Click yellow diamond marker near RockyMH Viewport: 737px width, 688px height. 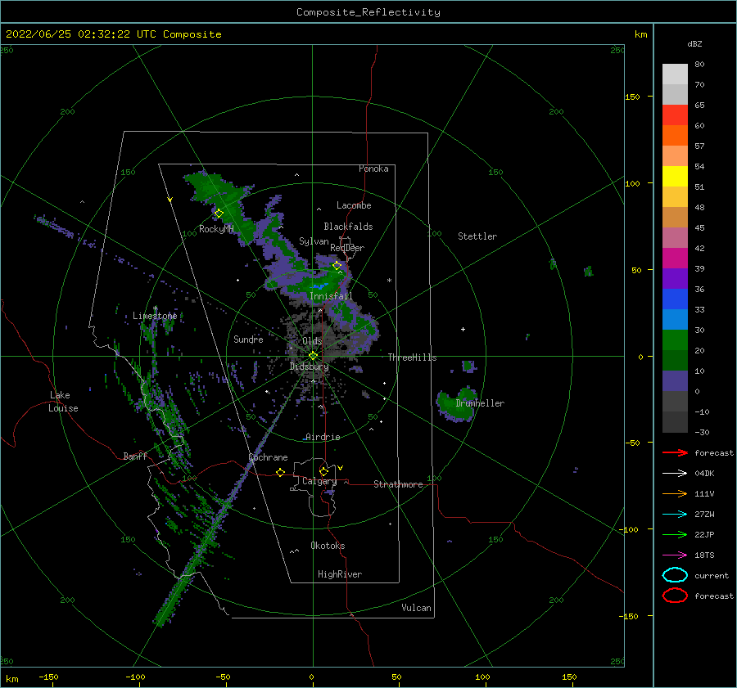pyautogui.click(x=219, y=214)
